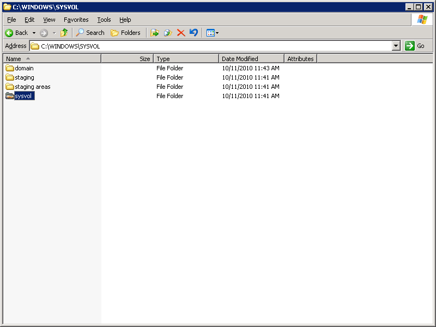This screenshot has height=327, width=436.
Task: Sort by the Size column header
Action: (x=128, y=59)
